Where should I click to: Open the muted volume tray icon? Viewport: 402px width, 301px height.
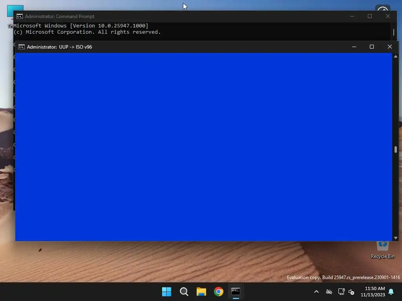[351, 292]
